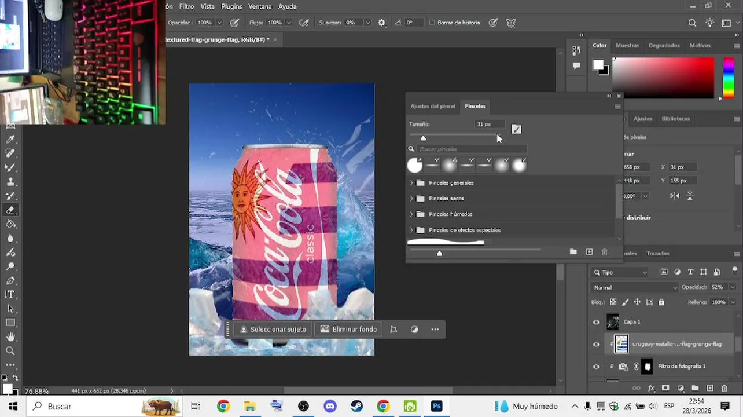This screenshot has width=743, height=417.
Task: Open the Search magnifier in options bar
Action: point(693,23)
